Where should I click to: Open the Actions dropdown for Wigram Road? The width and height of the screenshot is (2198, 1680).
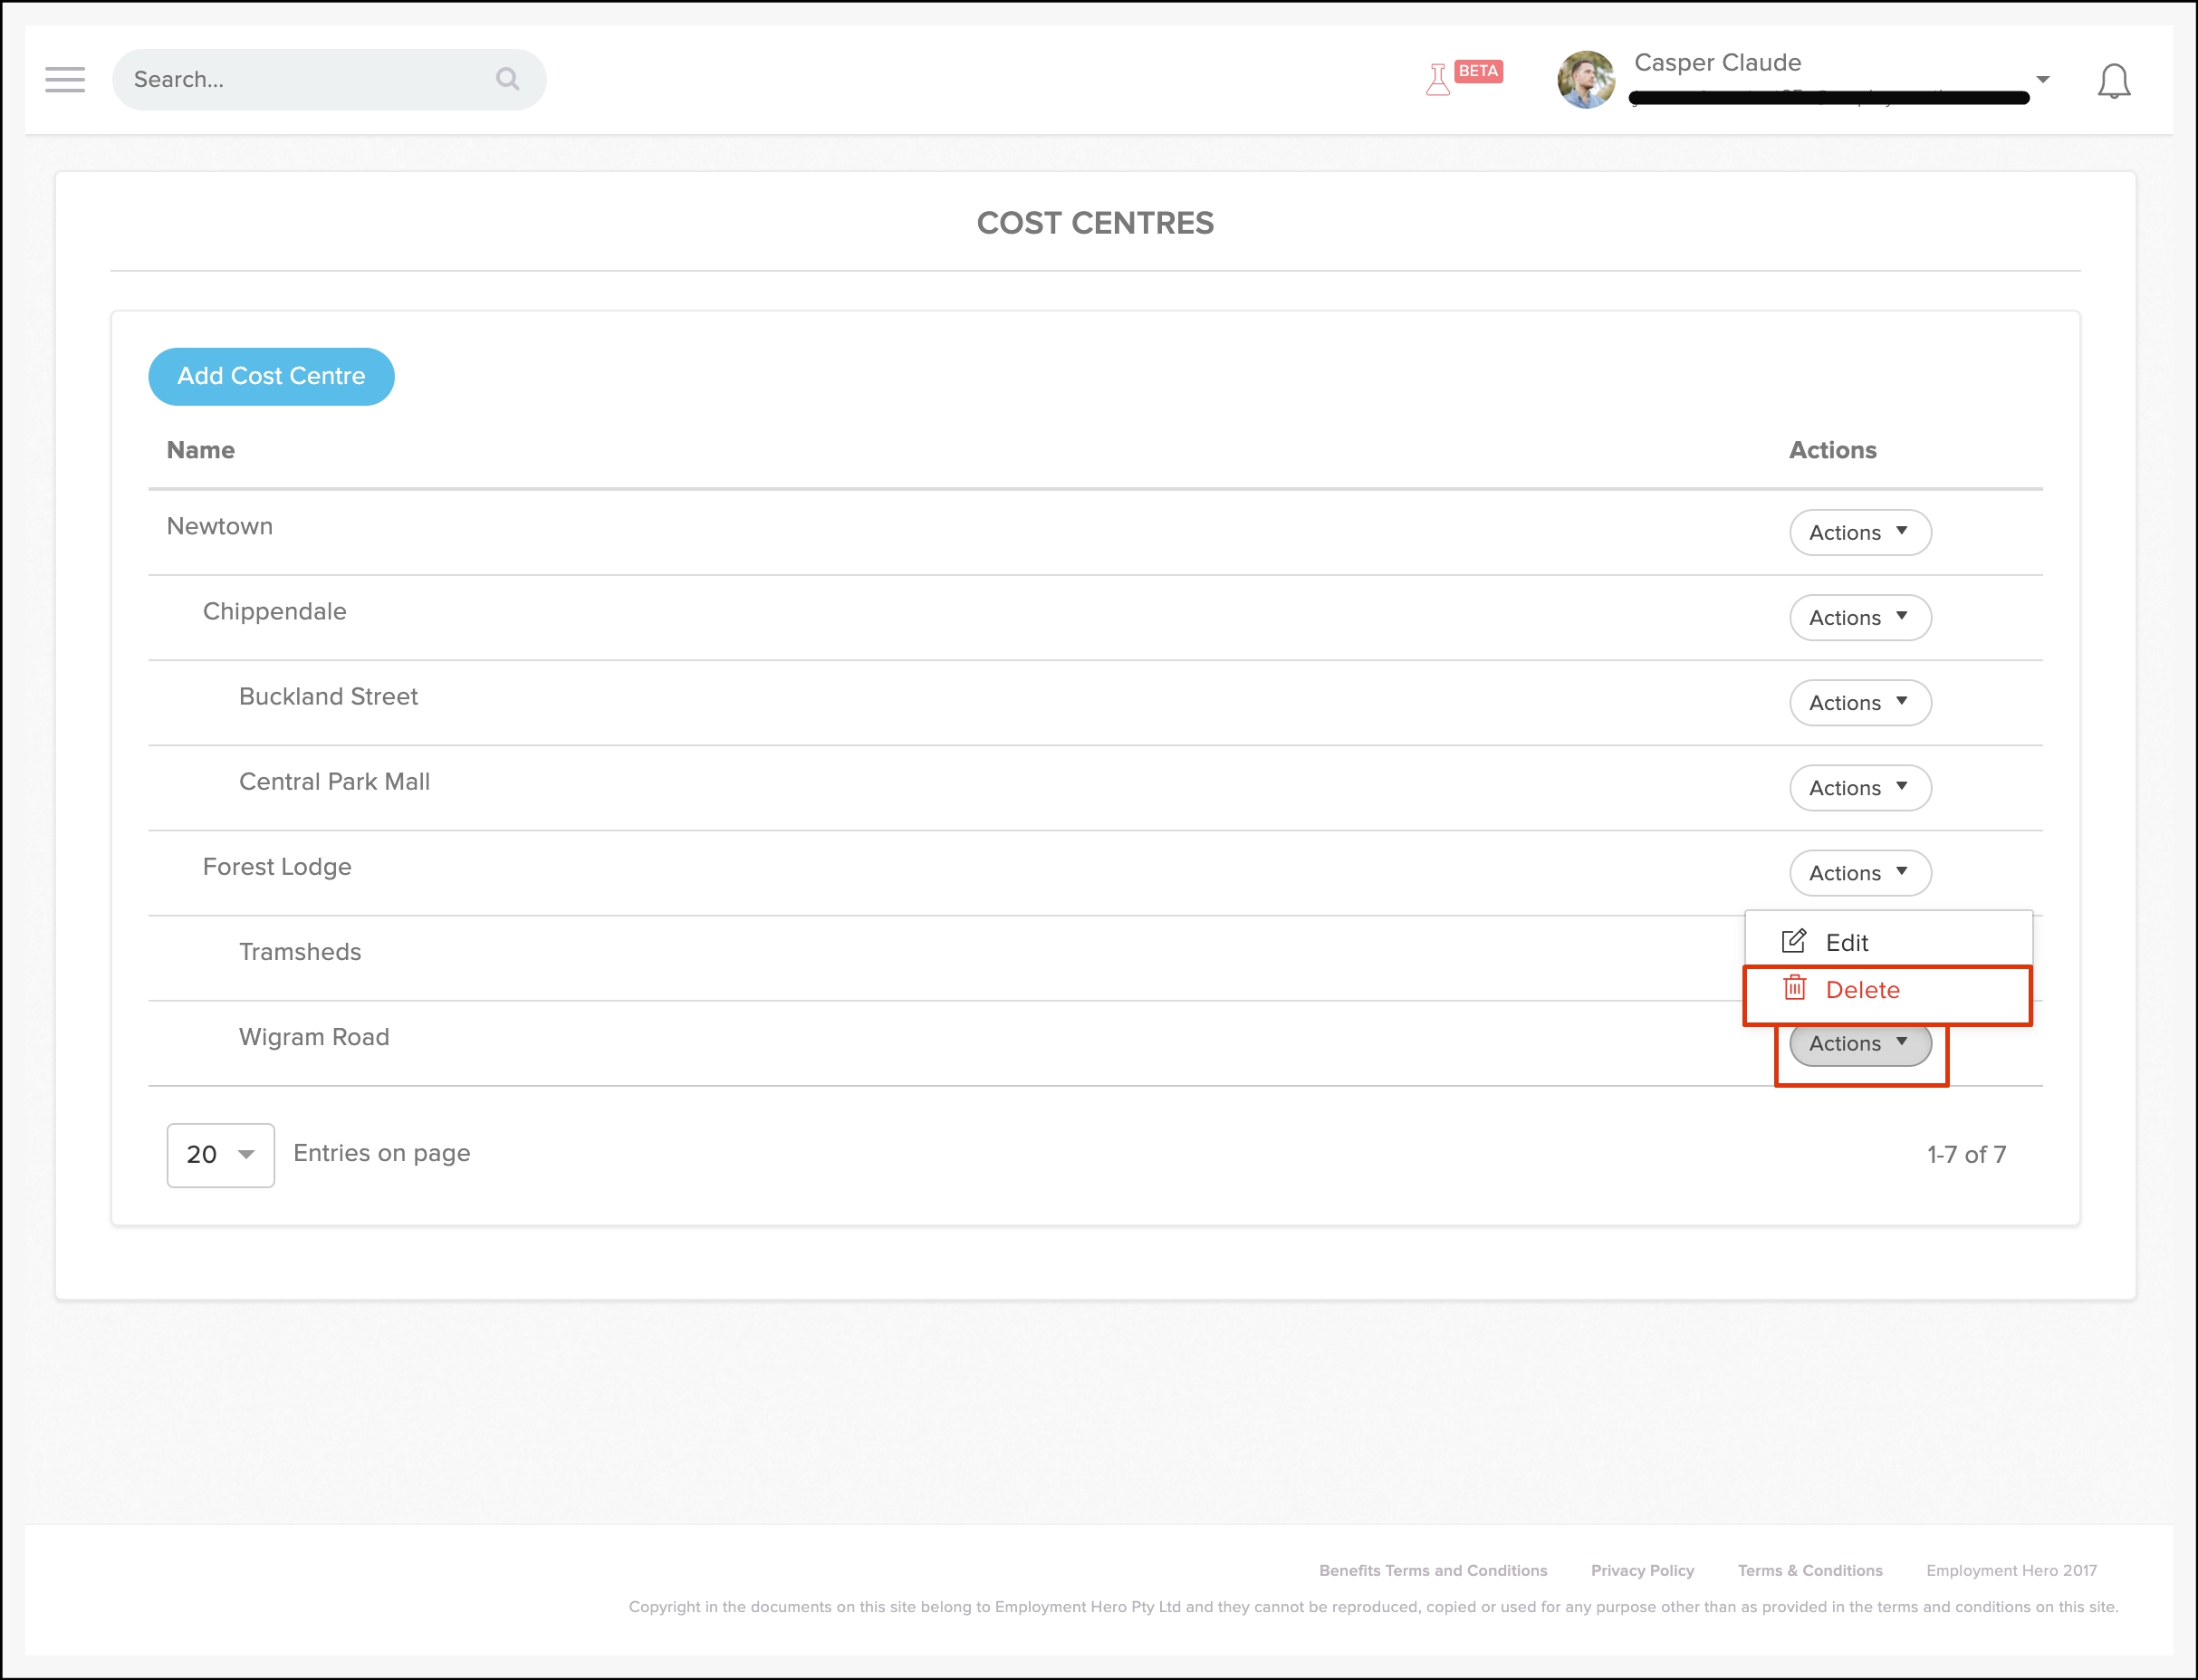coord(1859,1042)
